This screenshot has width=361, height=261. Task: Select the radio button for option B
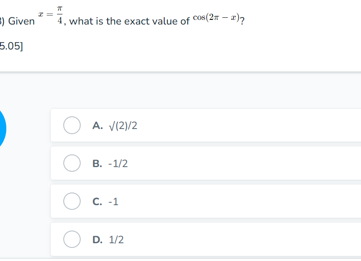[72, 163]
